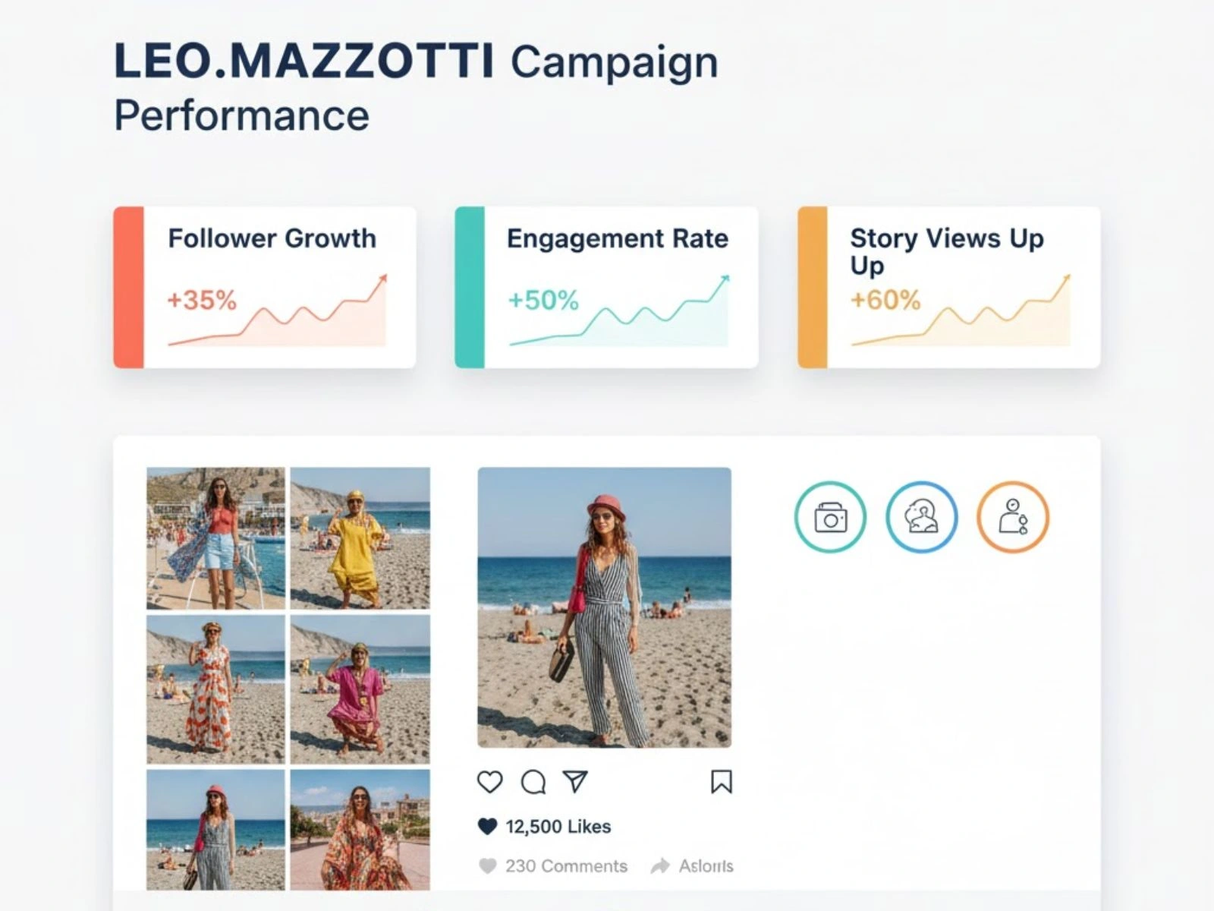
Task: Select the floral maxi dress thumbnail
Action: click(215, 689)
